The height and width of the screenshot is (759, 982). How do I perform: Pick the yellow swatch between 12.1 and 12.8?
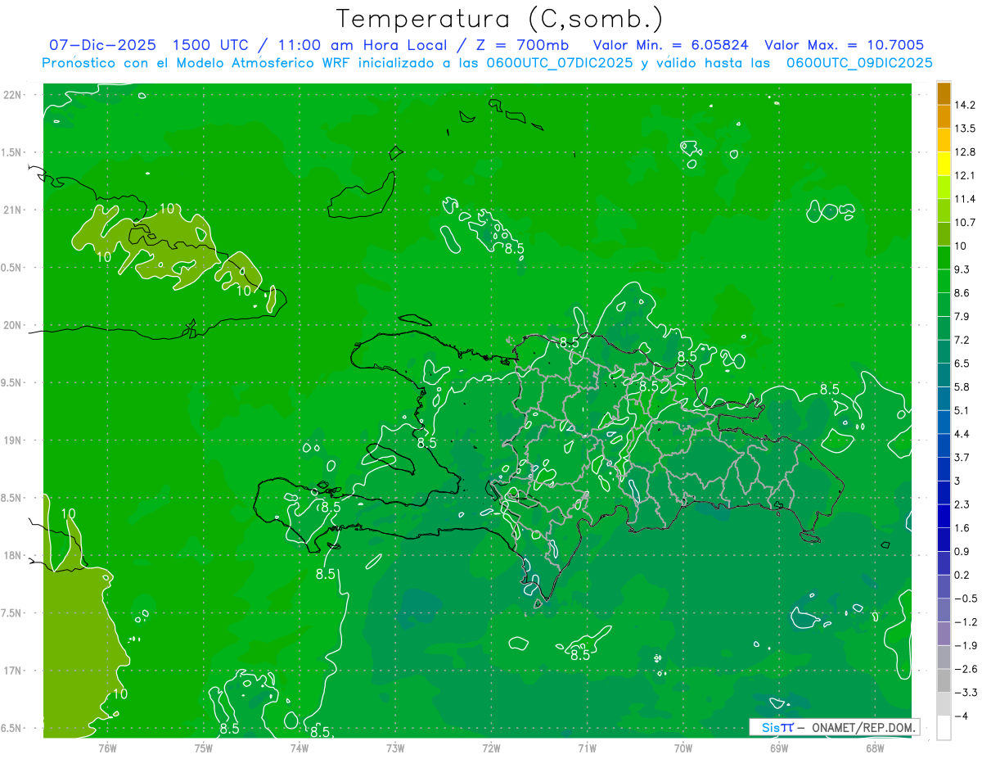click(x=944, y=164)
